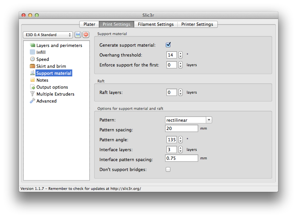This screenshot has width=297, height=218.
Task: Click the Raft layers stepper arrows
Action: click(181, 92)
